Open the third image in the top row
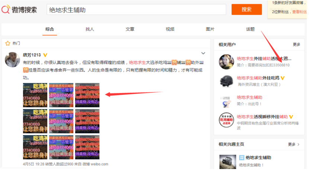309x172 pixels. pos(87,95)
